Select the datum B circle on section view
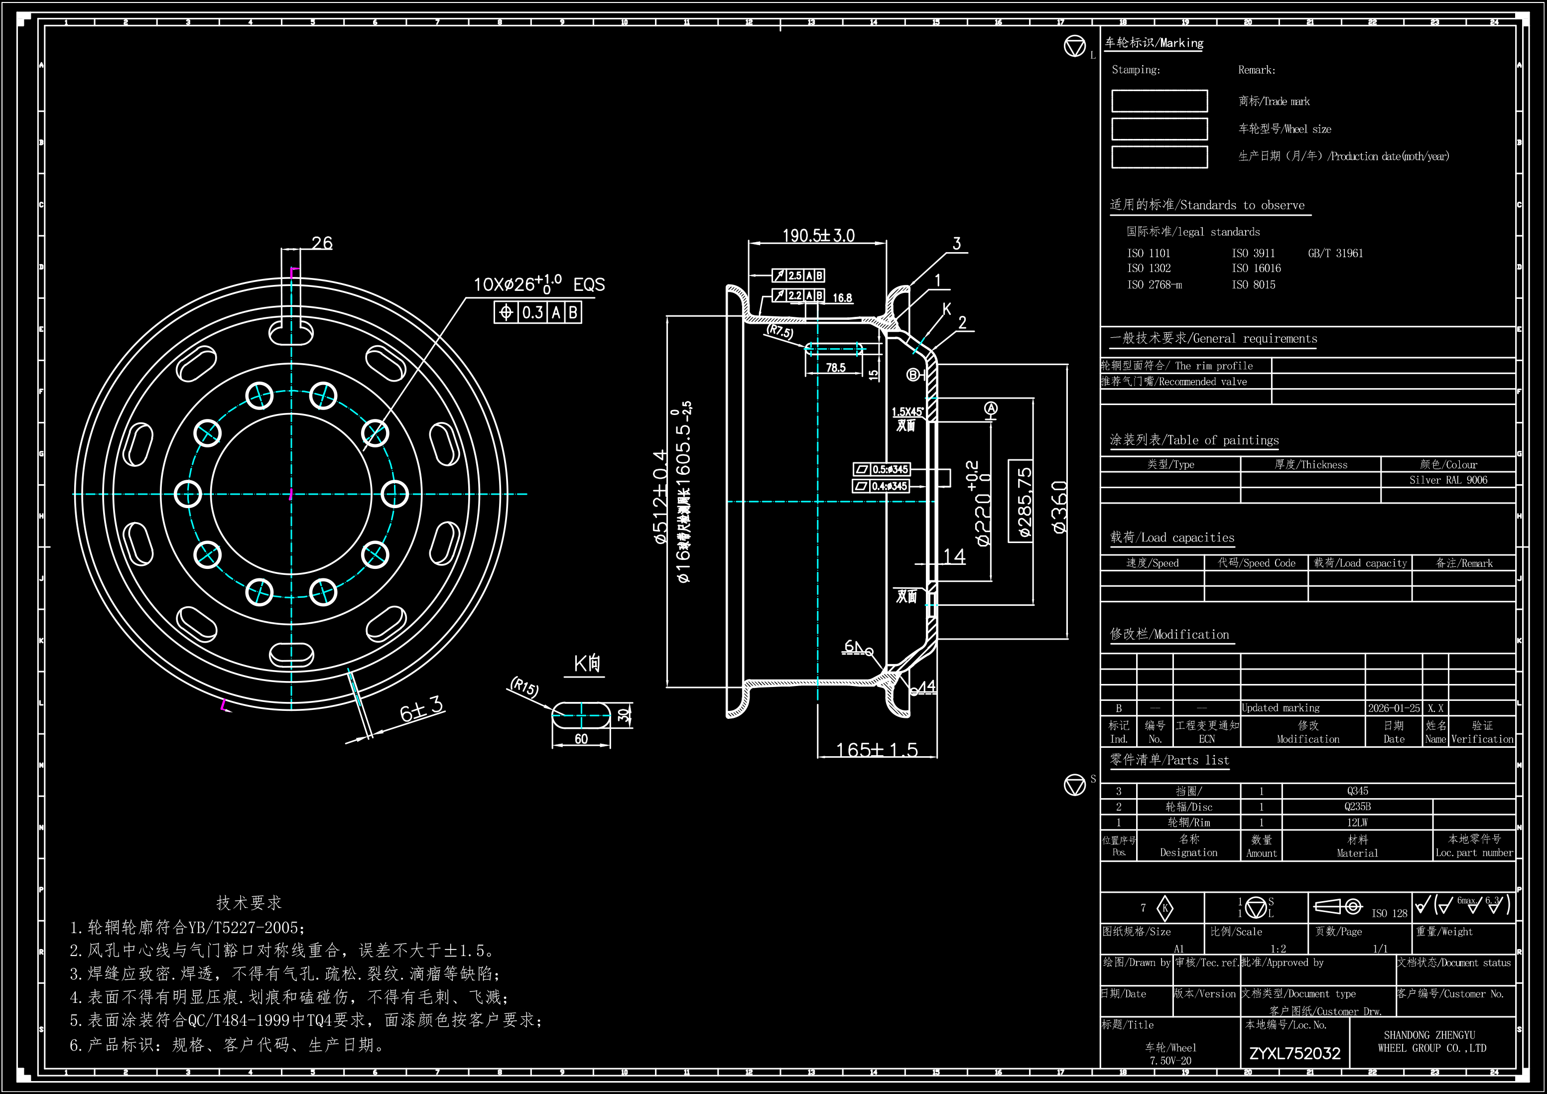 913,375
